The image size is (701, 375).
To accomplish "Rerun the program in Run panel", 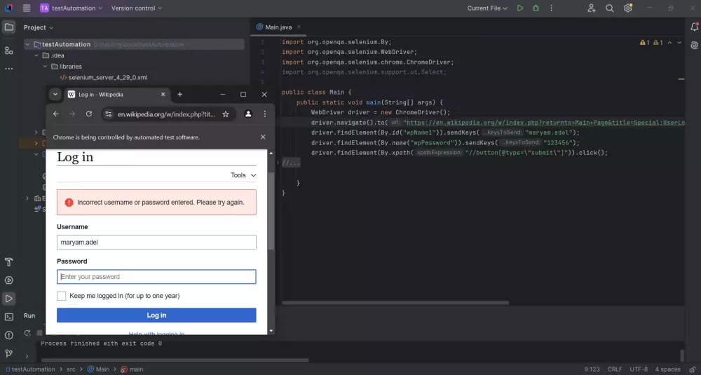I will 27,333.
